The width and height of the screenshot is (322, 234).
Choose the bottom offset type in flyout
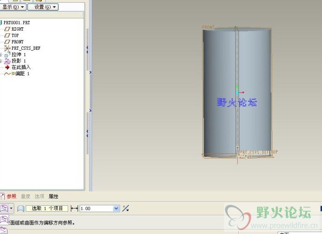[x=4, y=230]
